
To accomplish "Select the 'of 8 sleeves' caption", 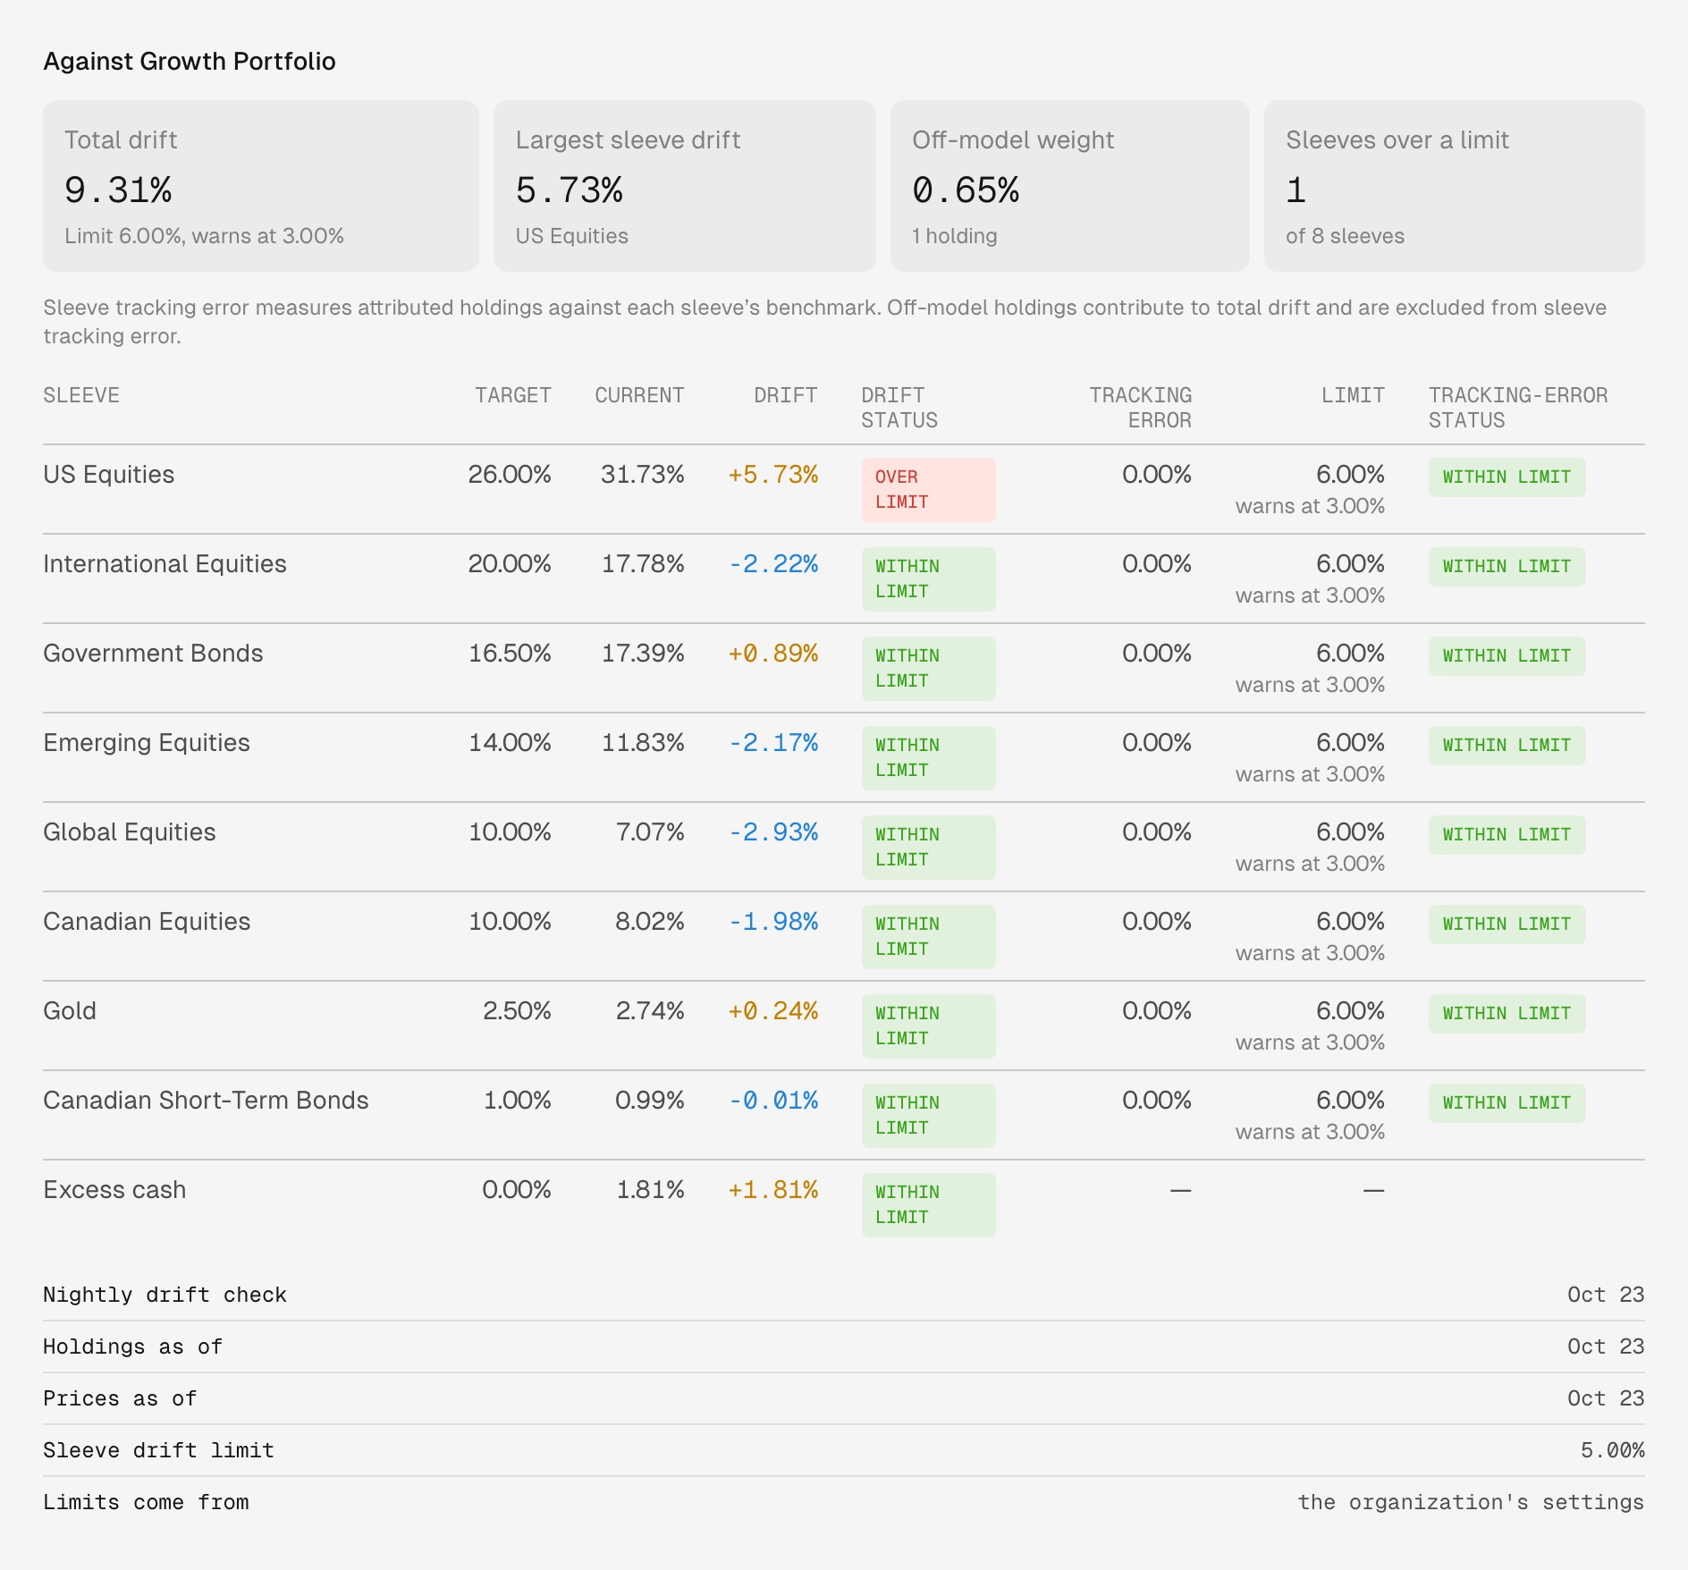I will (x=1345, y=236).
